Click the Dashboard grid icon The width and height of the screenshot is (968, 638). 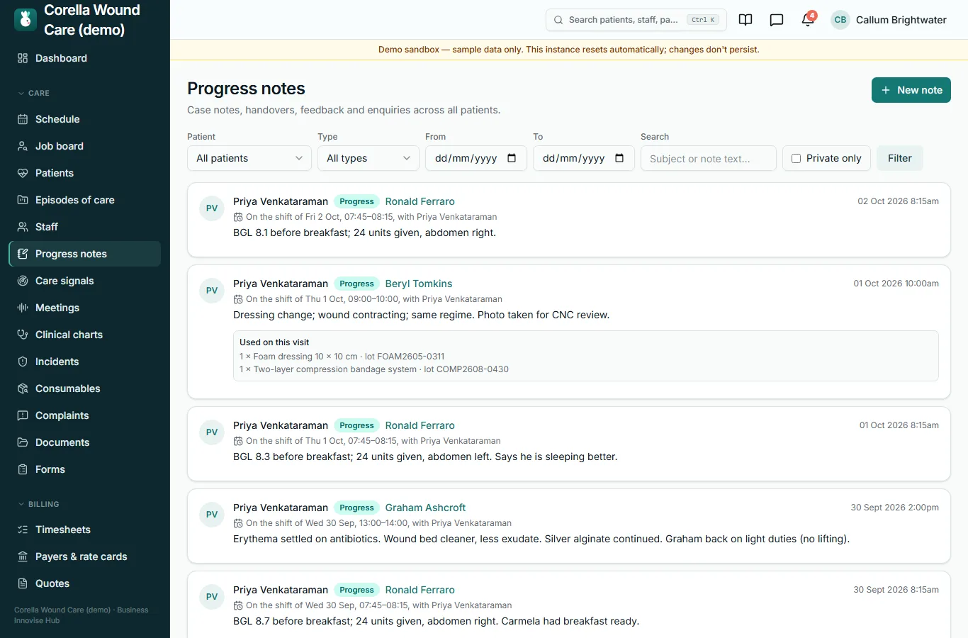pyautogui.click(x=23, y=58)
